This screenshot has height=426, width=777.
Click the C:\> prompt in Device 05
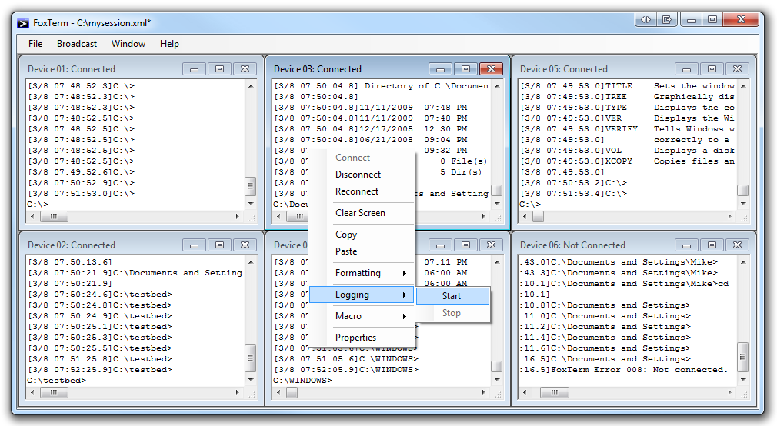pos(530,204)
